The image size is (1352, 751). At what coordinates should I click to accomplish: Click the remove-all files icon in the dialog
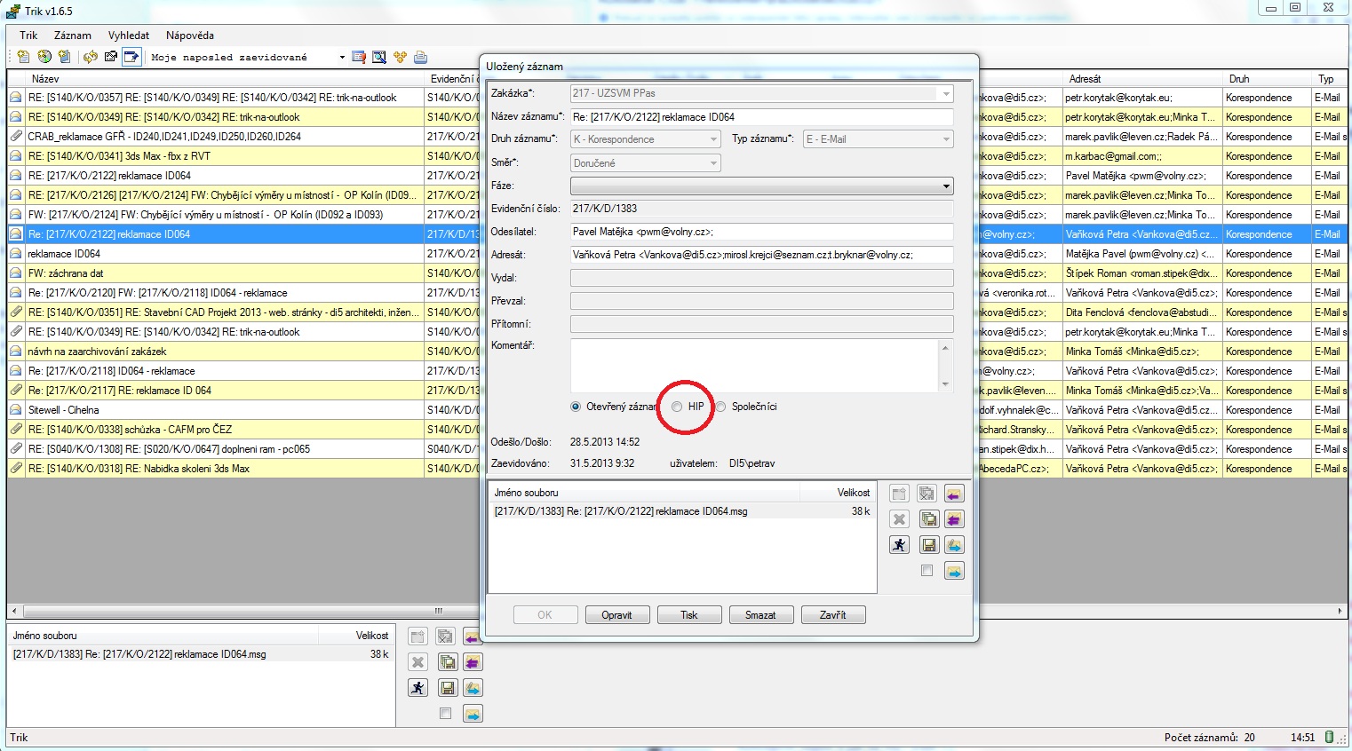coord(927,494)
